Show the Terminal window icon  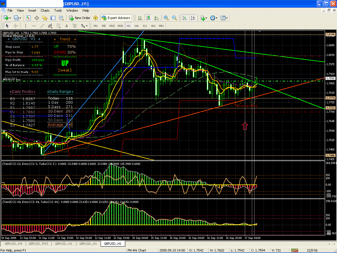pos(53,18)
